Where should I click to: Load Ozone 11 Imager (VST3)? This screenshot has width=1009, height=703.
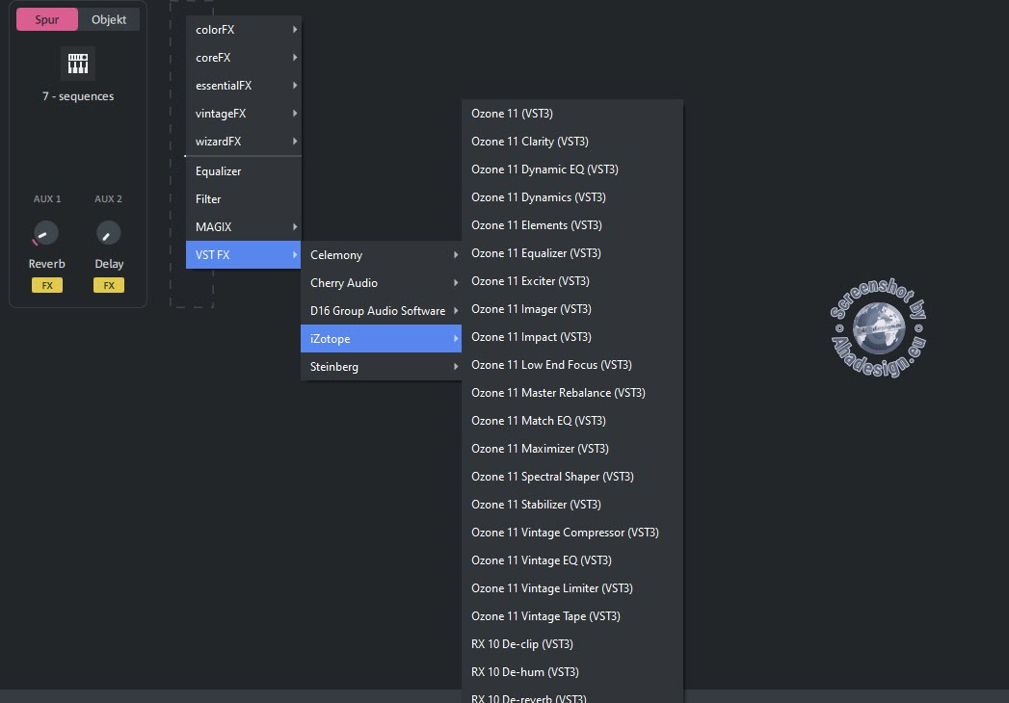pyautogui.click(x=572, y=309)
